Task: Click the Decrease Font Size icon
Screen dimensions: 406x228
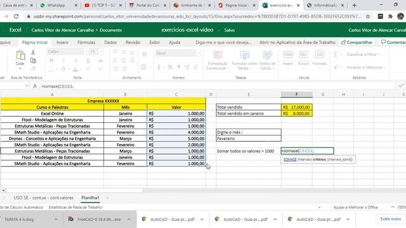Action: (101, 69)
